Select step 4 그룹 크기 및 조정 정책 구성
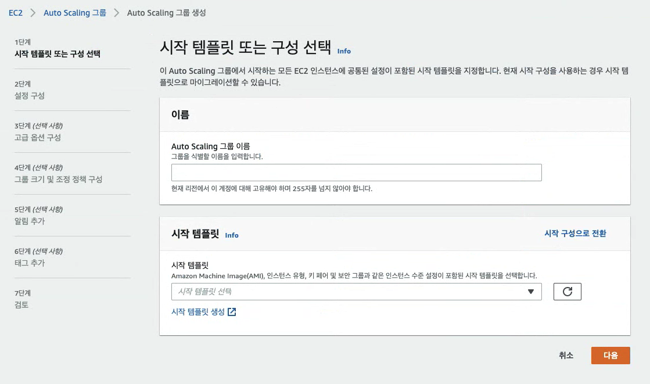The width and height of the screenshot is (650, 384). point(59,180)
